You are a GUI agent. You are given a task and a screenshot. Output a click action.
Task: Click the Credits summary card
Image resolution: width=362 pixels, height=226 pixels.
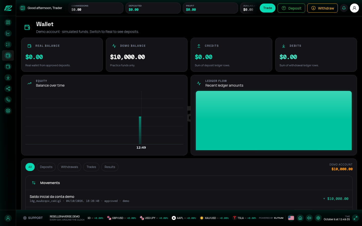pyautogui.click(x=231, y=55)
